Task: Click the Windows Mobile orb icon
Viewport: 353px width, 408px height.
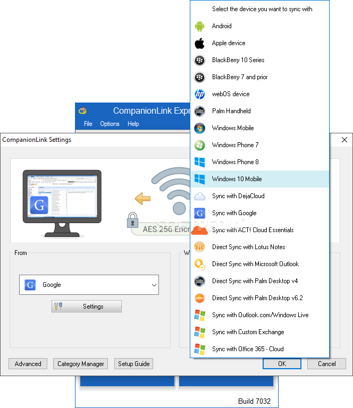Action: pyautogui.click(x=200, y=128)
